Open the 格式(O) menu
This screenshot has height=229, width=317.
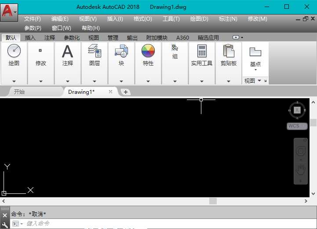tap(143, 19)
